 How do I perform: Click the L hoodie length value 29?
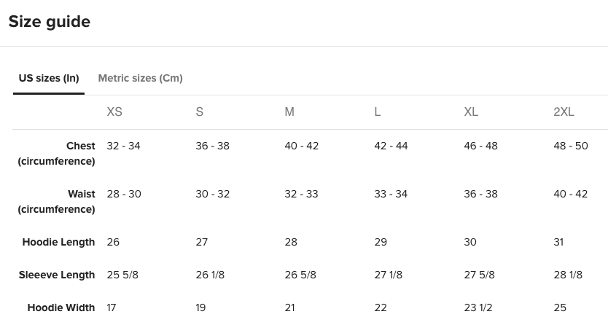[381, 243]
